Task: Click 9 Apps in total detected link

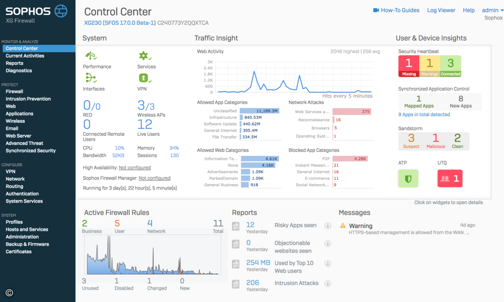Action: pyautogui.click(x=424, y=115)
